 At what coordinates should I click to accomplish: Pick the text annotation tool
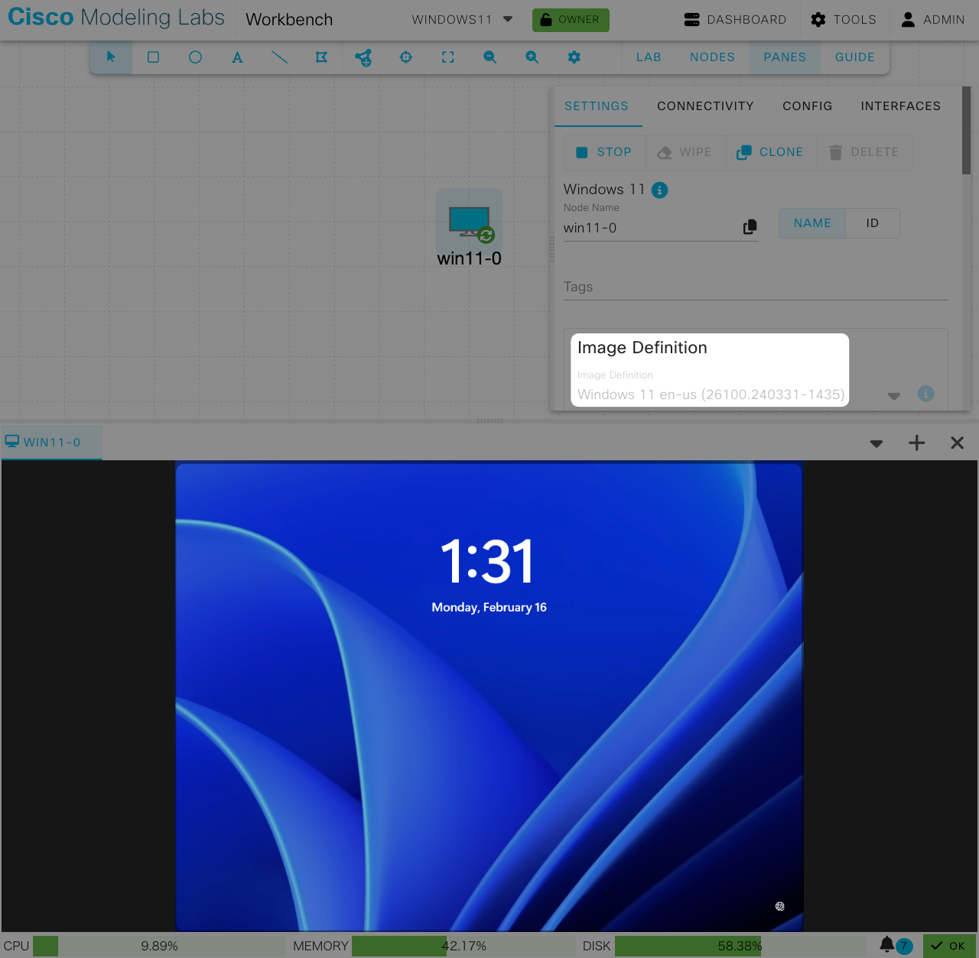point(237,57)
